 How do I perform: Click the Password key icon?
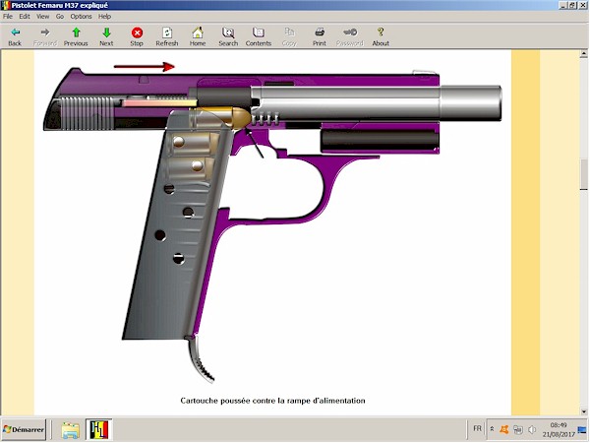tap(349, 36)
